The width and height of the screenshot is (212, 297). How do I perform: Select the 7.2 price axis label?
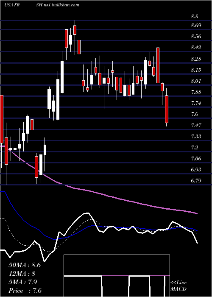pyautogui.click(x=194, y=147)
